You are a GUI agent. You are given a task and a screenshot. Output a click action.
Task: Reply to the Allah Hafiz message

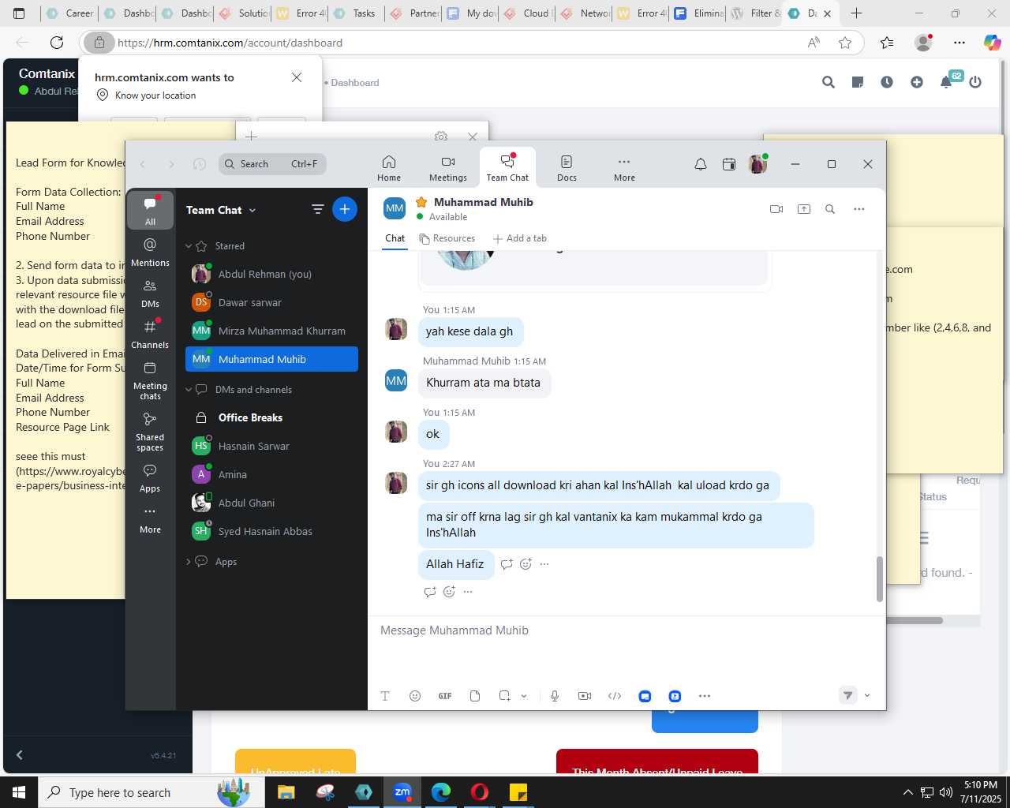pos(507,564)
